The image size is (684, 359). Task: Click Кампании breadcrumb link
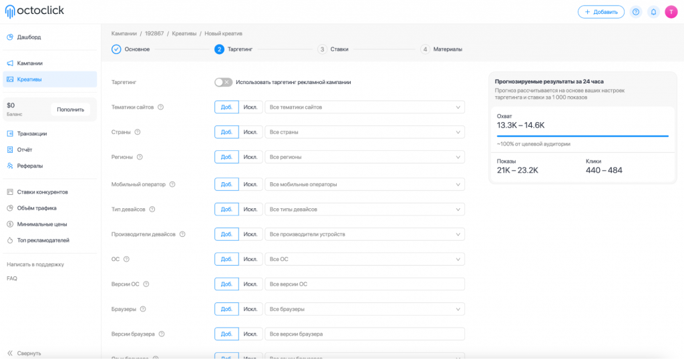pos(124,33)
